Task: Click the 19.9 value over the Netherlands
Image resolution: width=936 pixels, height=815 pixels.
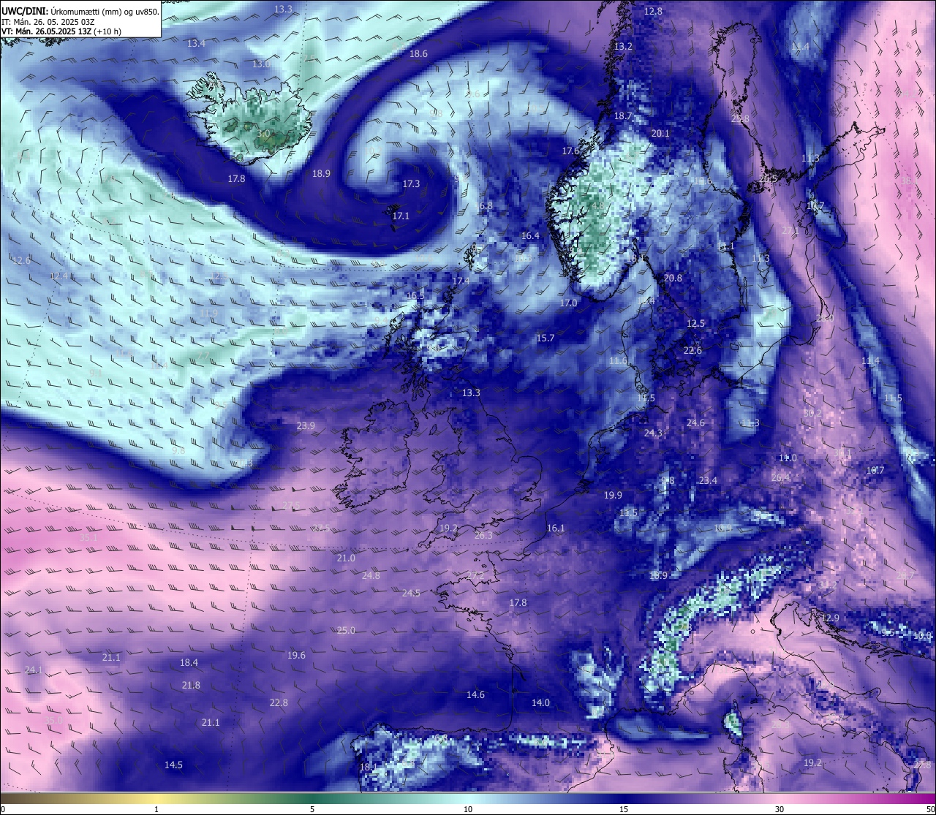Action: coord(613,496)
